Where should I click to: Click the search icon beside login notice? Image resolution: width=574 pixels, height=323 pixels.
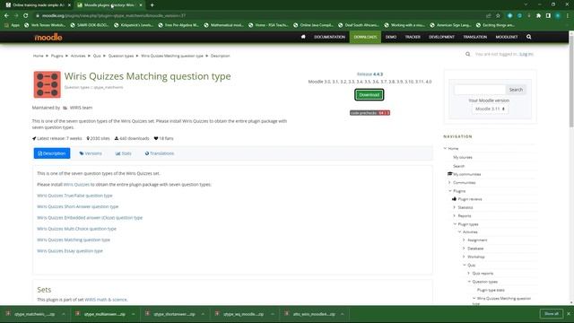[x=467, y=54]
